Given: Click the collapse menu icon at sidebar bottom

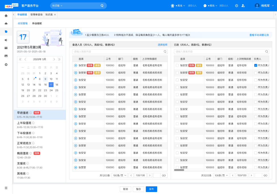Looking at the screenshot, I should coord(6,188).
